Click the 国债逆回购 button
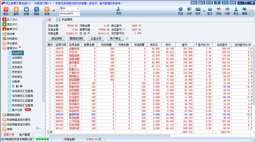 pos(76,39)
